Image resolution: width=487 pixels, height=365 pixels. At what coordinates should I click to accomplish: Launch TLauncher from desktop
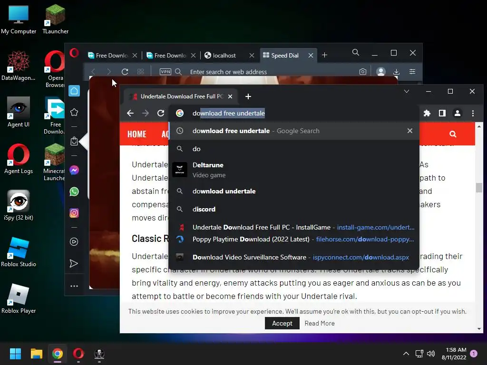(55, 19)
